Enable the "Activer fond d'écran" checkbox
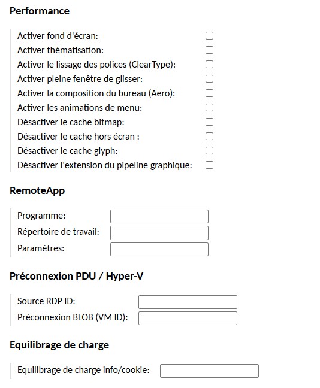Viewport: 320px width, 388px height. click(x=209, y=36)
